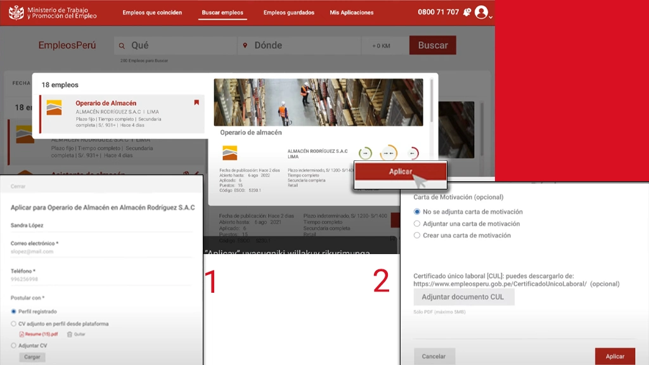Click '200 Empleos para Buscar' text
The width and height of the screenshot is (649, 365).
coord(144,60)
